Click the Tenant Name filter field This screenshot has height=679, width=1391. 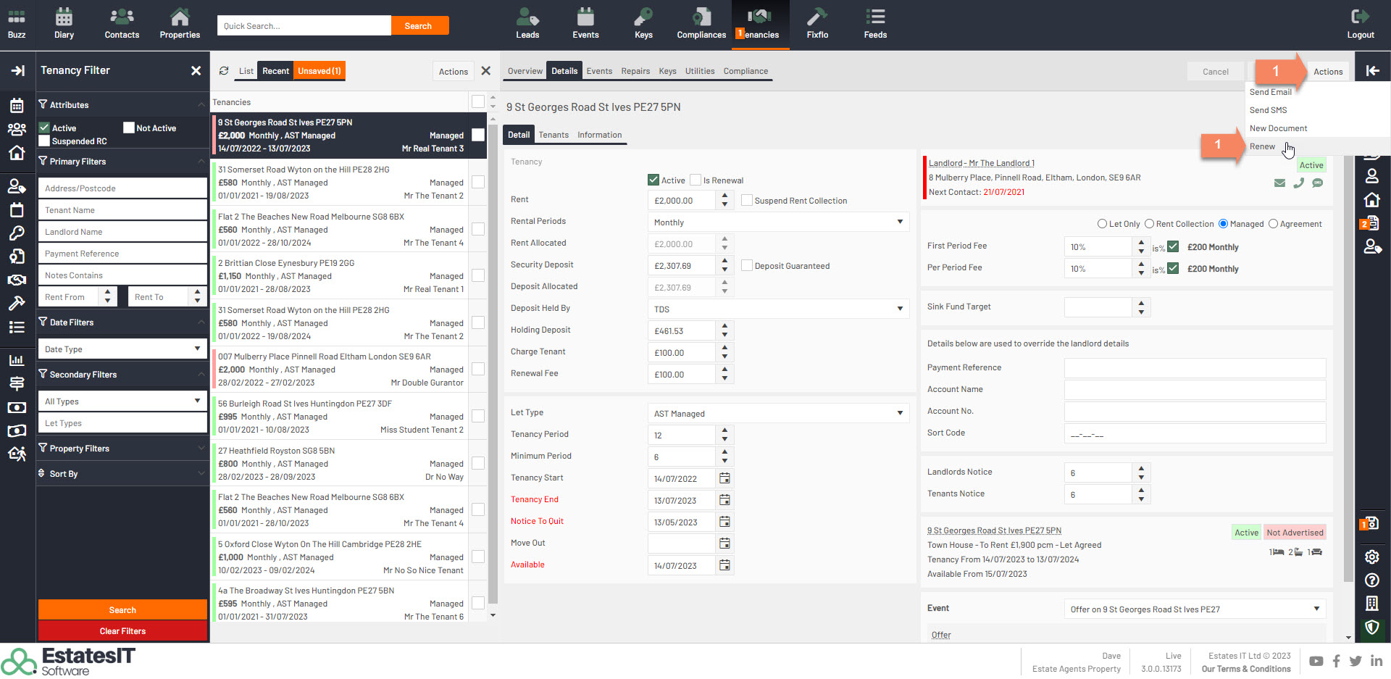[x=122, y=210]
